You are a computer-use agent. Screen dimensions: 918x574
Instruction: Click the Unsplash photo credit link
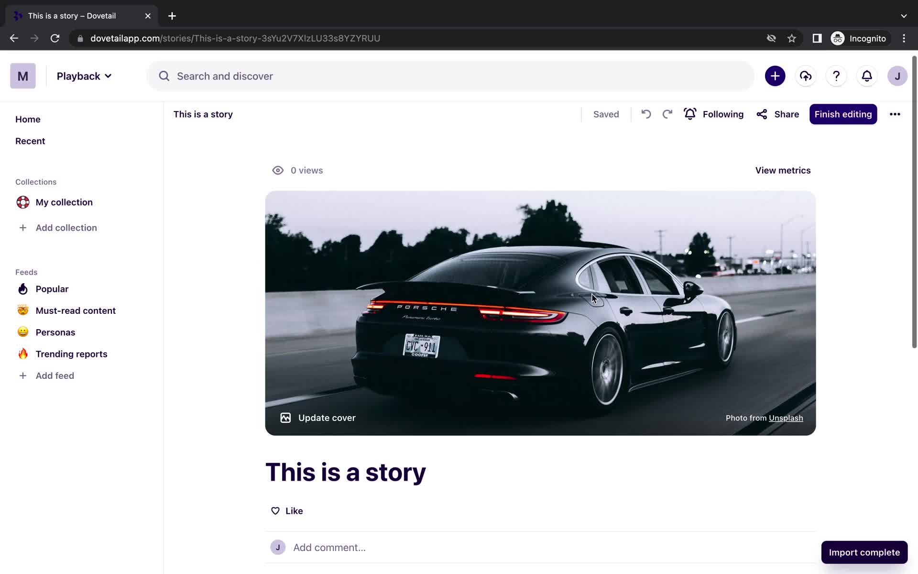(x=786, y=417)
